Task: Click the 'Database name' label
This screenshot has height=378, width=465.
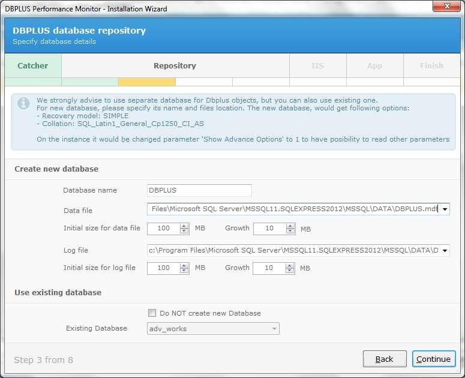Action: 90,190
